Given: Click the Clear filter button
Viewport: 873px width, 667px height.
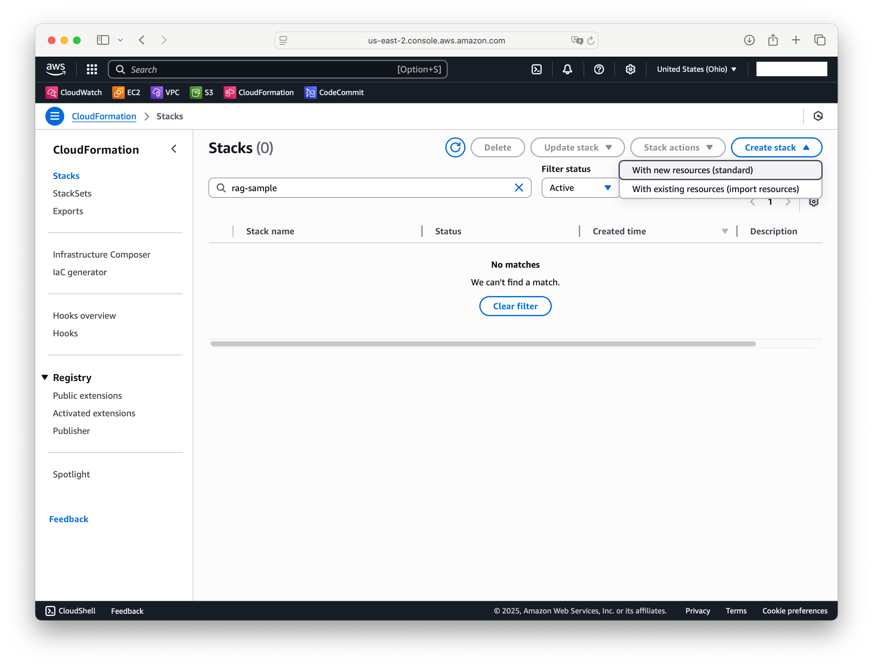Looking at the screenshot, I should coord(515,306).
